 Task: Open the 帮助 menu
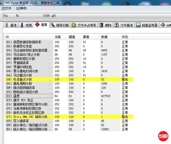(21, 8)
